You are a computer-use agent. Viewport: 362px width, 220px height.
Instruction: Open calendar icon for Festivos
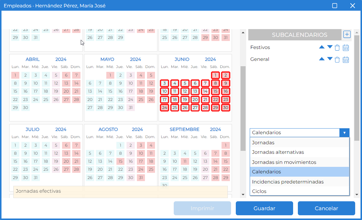346,48
